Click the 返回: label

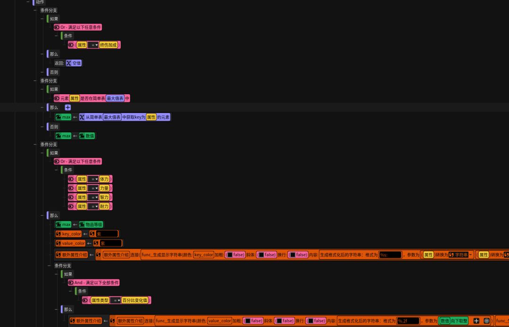pyautogui.click(x=59, y=63)
